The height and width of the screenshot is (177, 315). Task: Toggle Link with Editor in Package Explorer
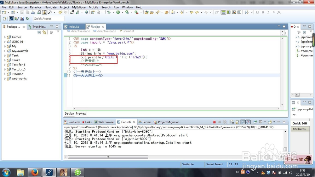tap(44, 32)
